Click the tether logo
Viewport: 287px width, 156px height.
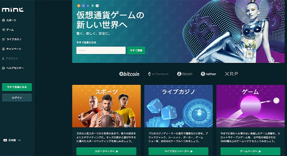[208, 74]
